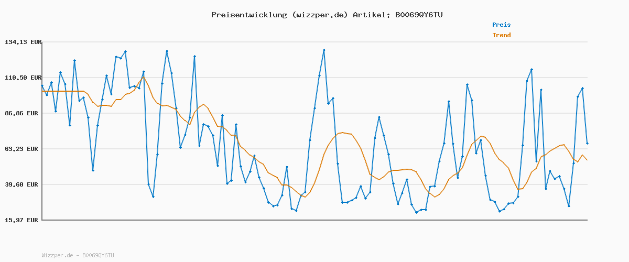Click the 15.97 EUR axis label

pos(23,220)
